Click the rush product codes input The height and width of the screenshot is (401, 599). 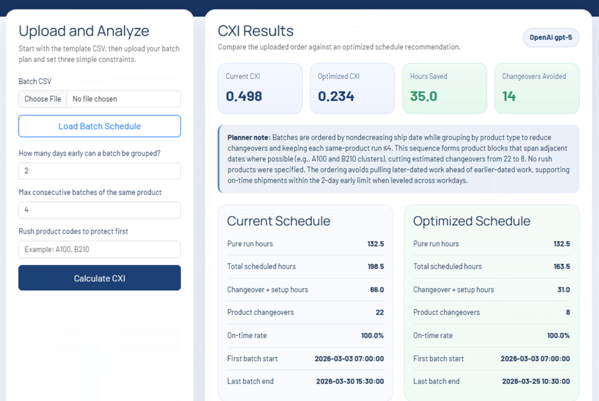click(x=100, y=249)
